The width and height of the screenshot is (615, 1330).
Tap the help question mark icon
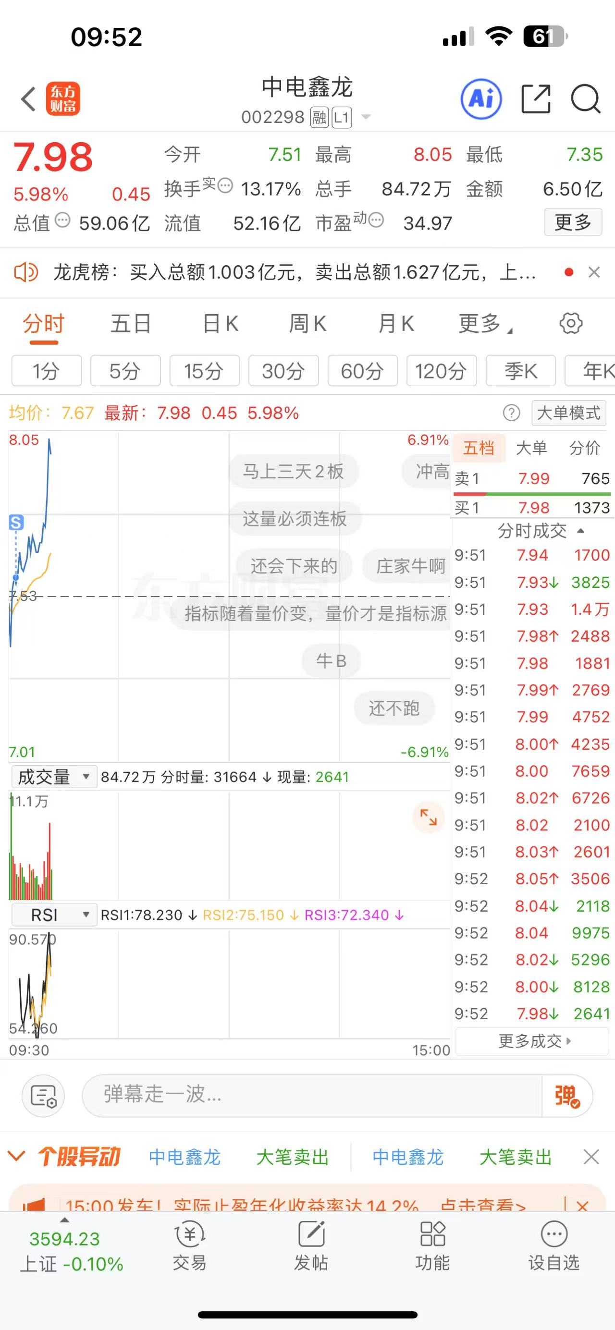click(511, 413)
